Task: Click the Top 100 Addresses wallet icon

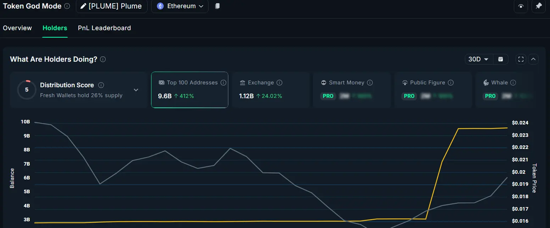Action: [161, 83]
